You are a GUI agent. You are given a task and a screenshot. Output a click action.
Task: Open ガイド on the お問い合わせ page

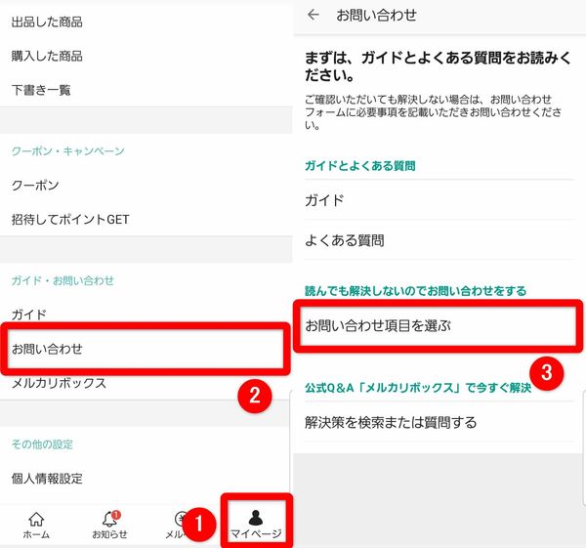(439, 200)
